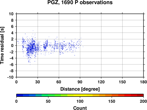Pick the green segment near 50 on colorbar
The width and height of the screenshot is (147, 110).
[x=48, y=95]
